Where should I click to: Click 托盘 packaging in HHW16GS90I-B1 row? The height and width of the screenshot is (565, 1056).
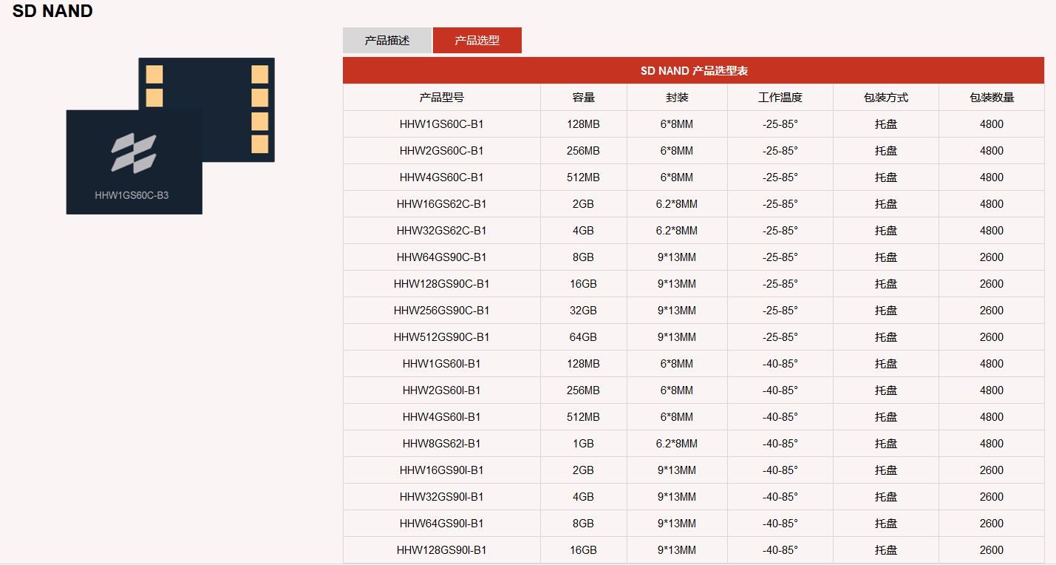(886, 470)
